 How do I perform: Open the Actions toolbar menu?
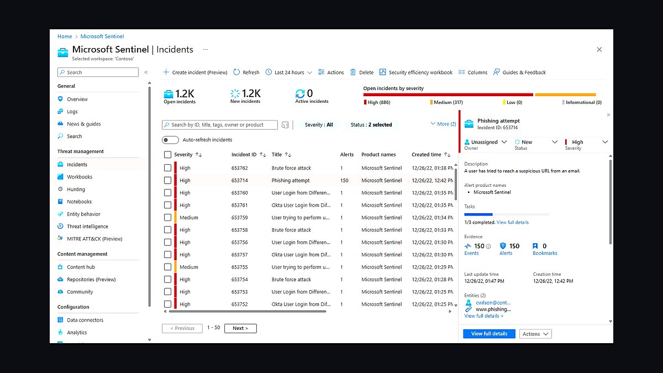coord(330,72)
